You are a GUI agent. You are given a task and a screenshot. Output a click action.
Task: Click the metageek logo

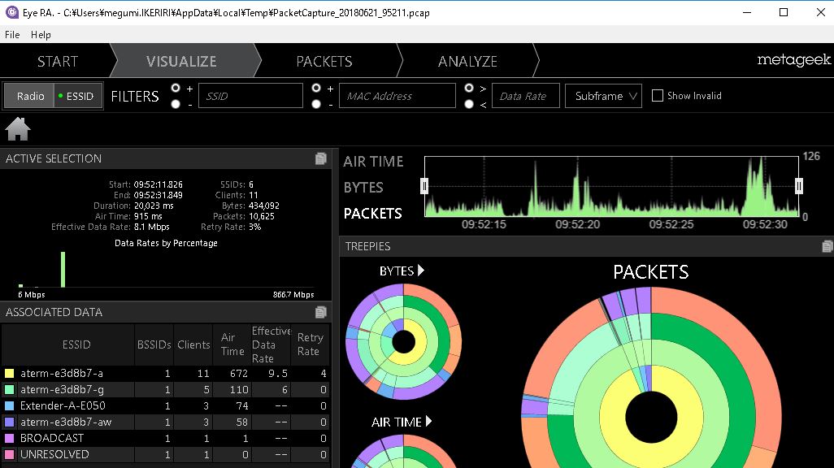point(793,59)
